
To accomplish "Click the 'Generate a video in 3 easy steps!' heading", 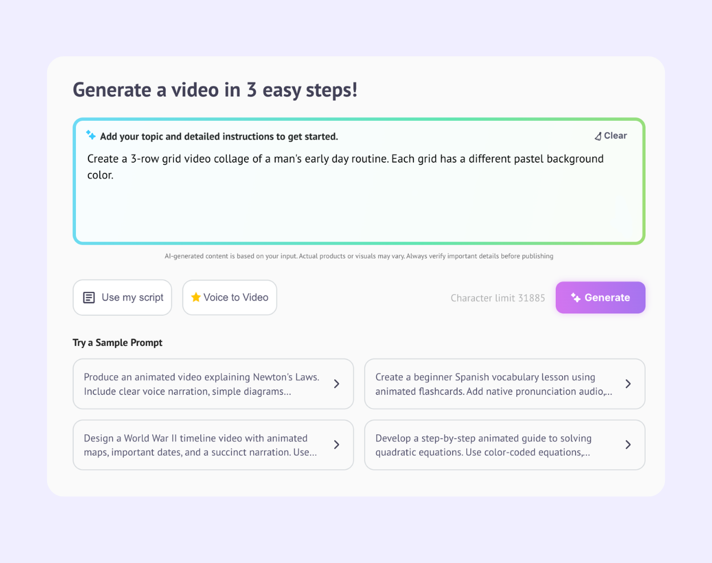I will (215, 90).
